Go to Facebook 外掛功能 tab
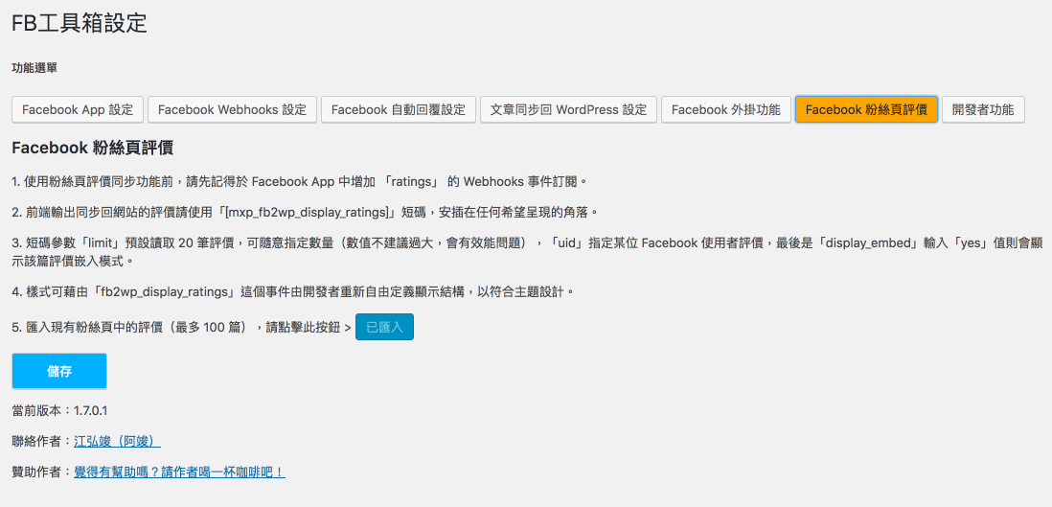1052x507 pixels. [x=726, y=109]
